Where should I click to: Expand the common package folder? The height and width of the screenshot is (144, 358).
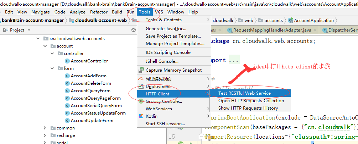(x=45, y=128)
